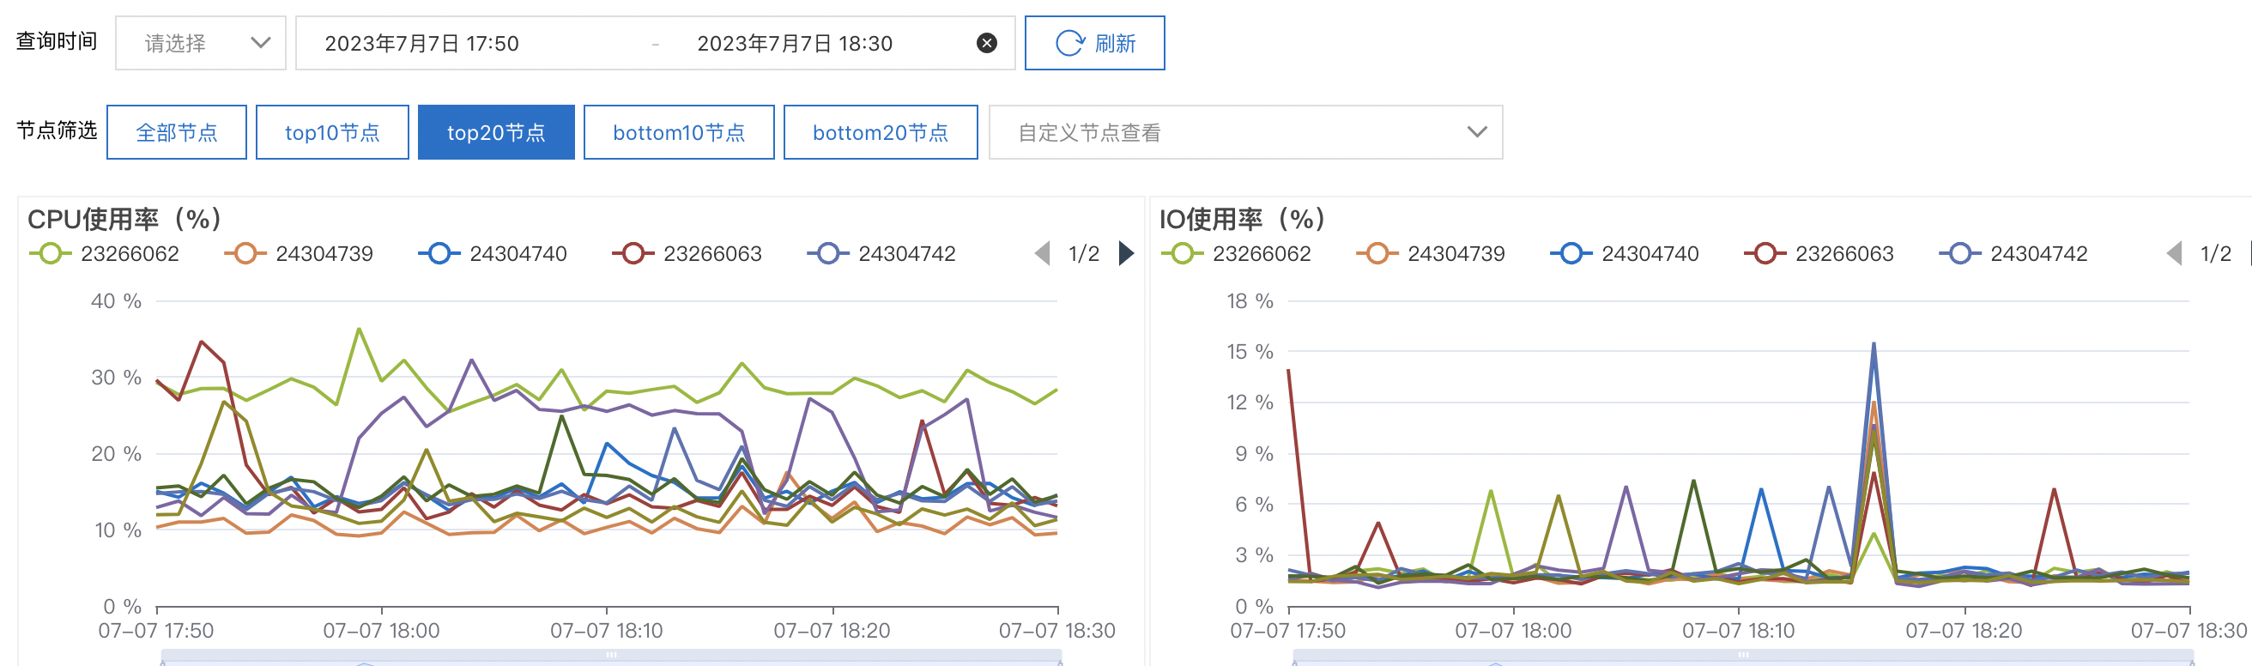Click the start time 17:50 field
The height and width of the screenshot is (666, 2252).
[x=422, y=44]
